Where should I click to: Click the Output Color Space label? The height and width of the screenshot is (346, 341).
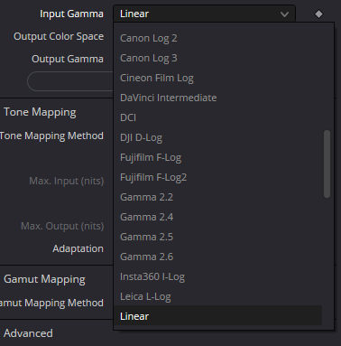[59, 36]
